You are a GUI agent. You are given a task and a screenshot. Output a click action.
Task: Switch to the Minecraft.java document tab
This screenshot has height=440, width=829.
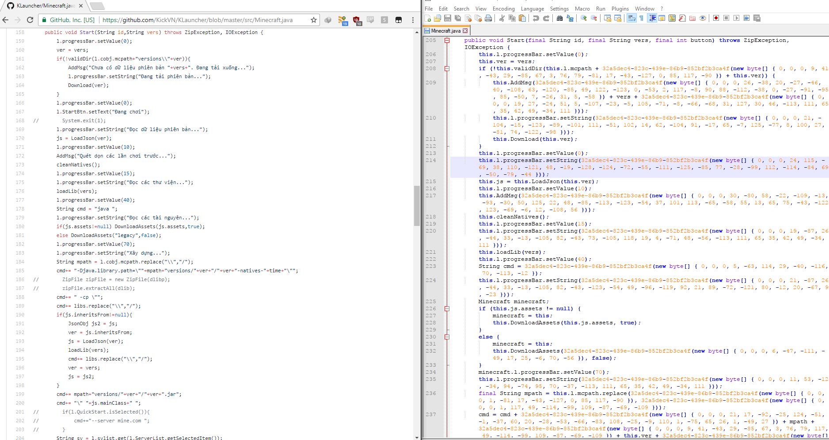[445, 31]
